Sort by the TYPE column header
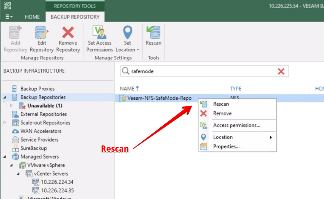Image resolution: width=324 pixels, height=199 pixels. [236, 89]
